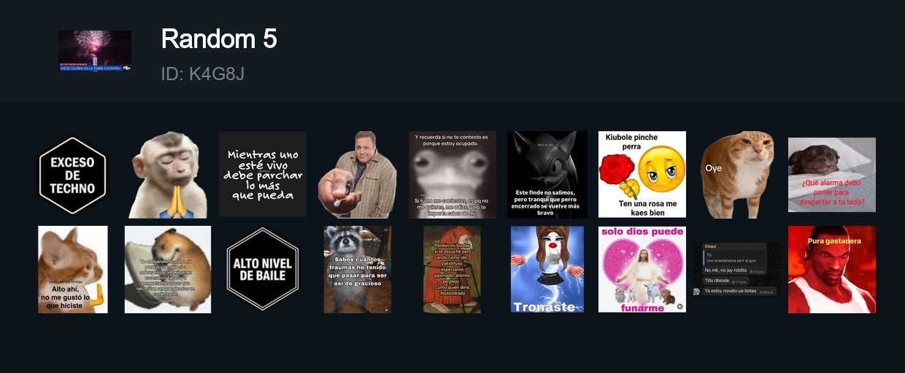Click the Pura gastadera red sticker
Screen dimensions: 905x373
pyautogui.click(x=832, y=270)
